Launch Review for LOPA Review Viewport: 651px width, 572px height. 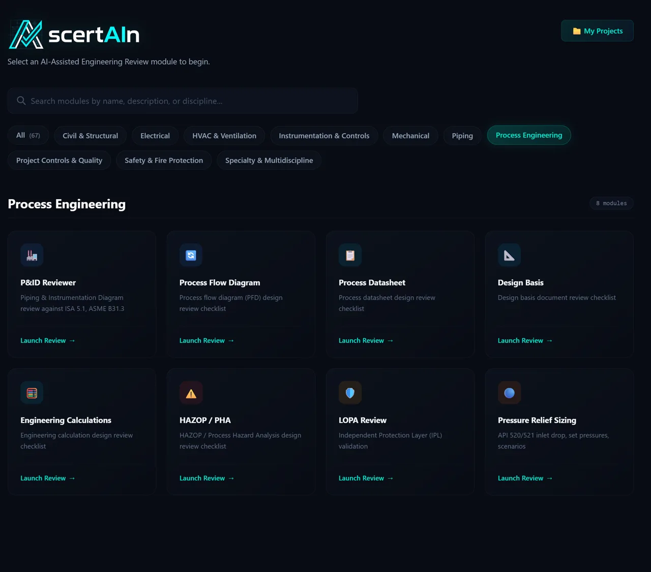click(x=366, y=478)
